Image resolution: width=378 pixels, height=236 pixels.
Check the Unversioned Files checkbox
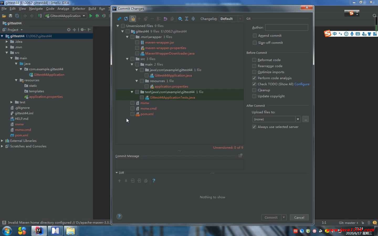(x=123, y=26)
